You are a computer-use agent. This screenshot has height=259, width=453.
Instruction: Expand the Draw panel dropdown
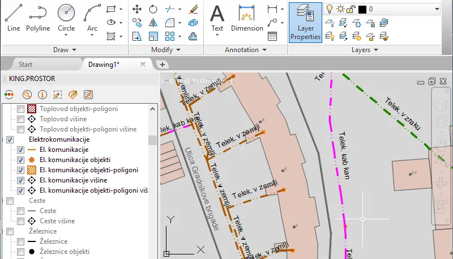65,50
